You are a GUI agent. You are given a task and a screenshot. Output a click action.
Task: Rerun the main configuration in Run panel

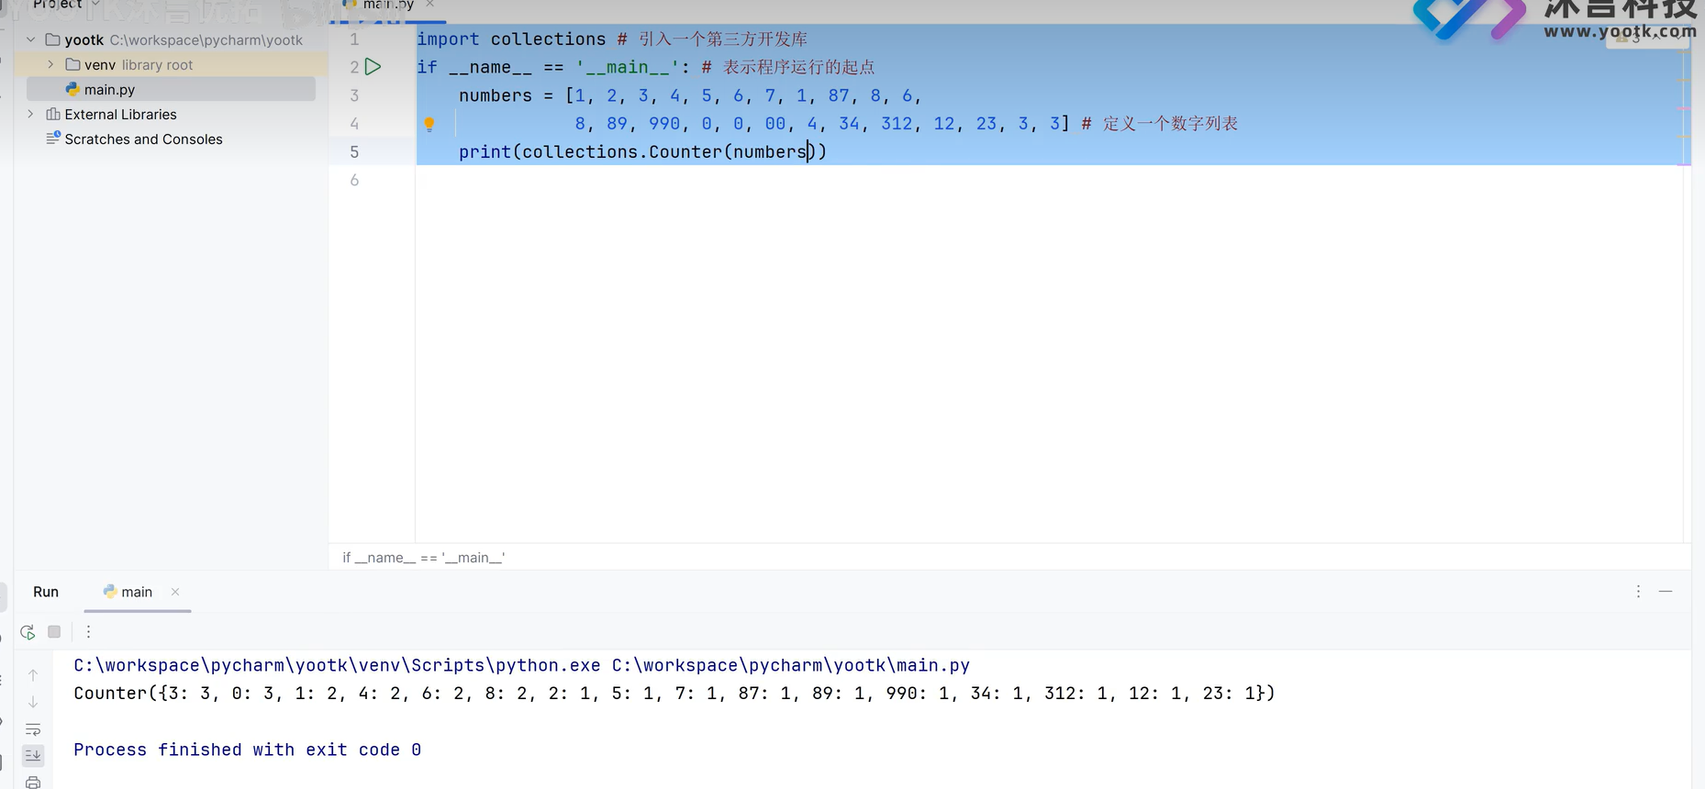point(28,632)
